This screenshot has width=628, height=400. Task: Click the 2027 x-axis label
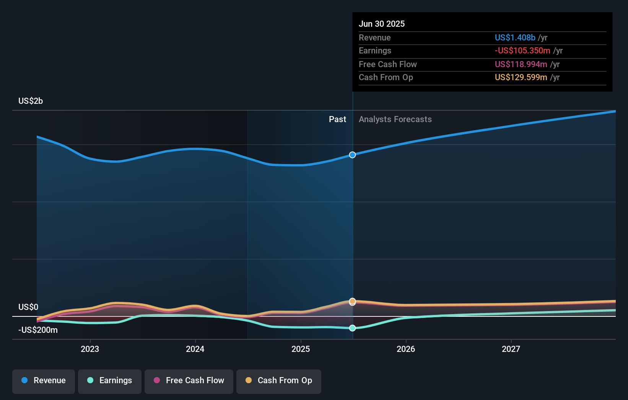511,349
